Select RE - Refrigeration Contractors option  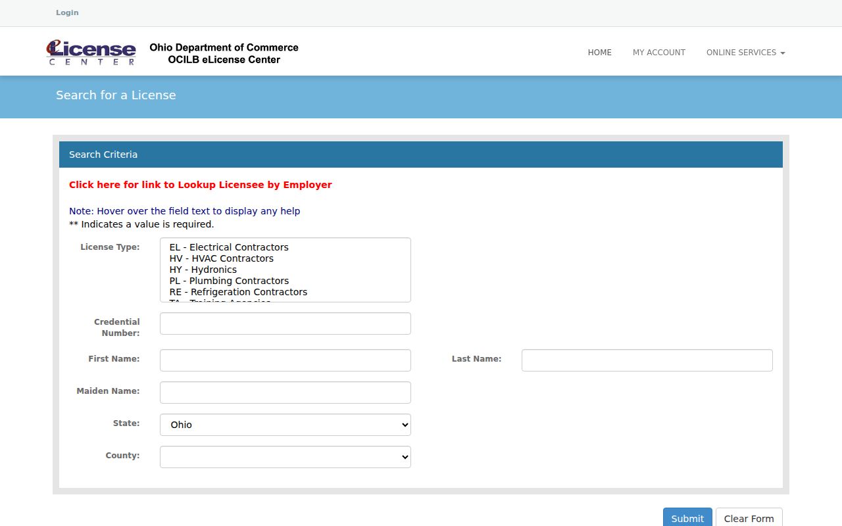pyautogui.click(x=285, y=292)
